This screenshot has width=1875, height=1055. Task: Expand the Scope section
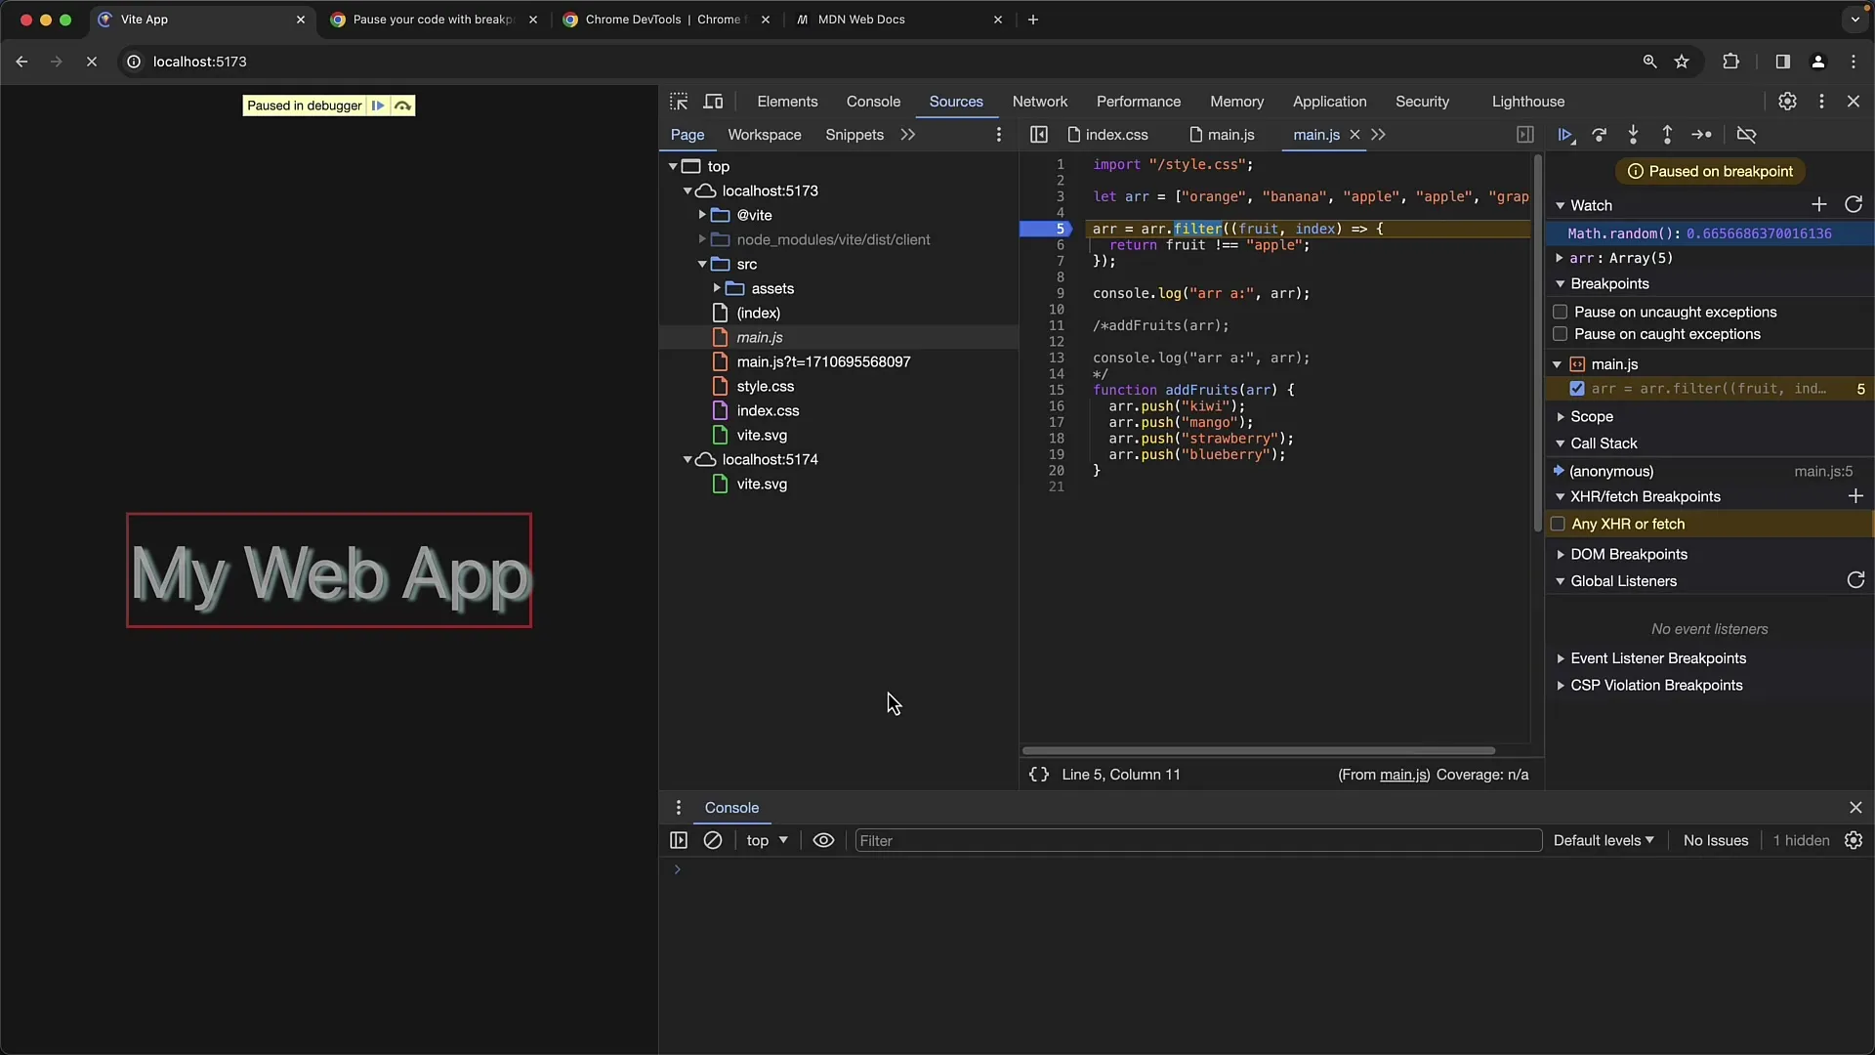(1561, 416)
